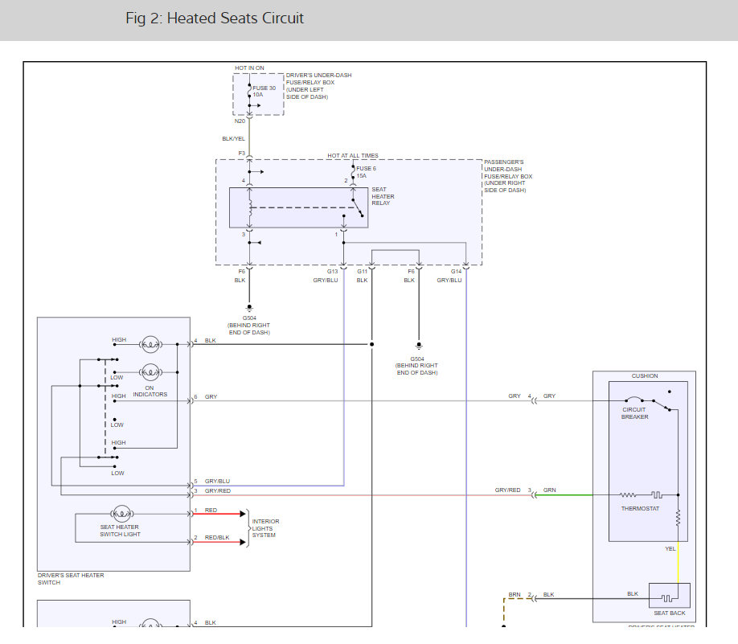The image size is (738, 644).
Task: Click the red arrow on the RED/BLK wire
Action: coord(243,542)
